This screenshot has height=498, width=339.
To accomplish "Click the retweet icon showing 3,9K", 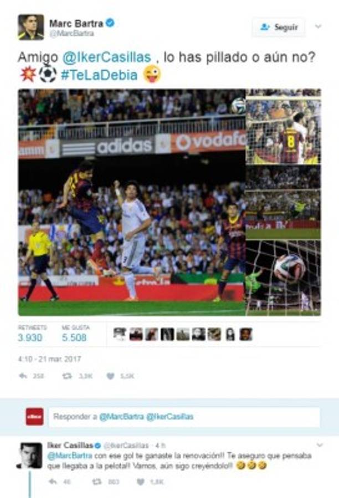I will [67, 376].
